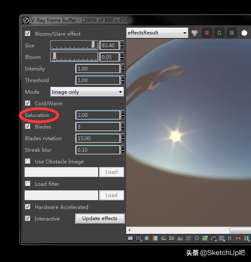
Task: Click the Threshold stepper arrows
Action: click(123, 80)
